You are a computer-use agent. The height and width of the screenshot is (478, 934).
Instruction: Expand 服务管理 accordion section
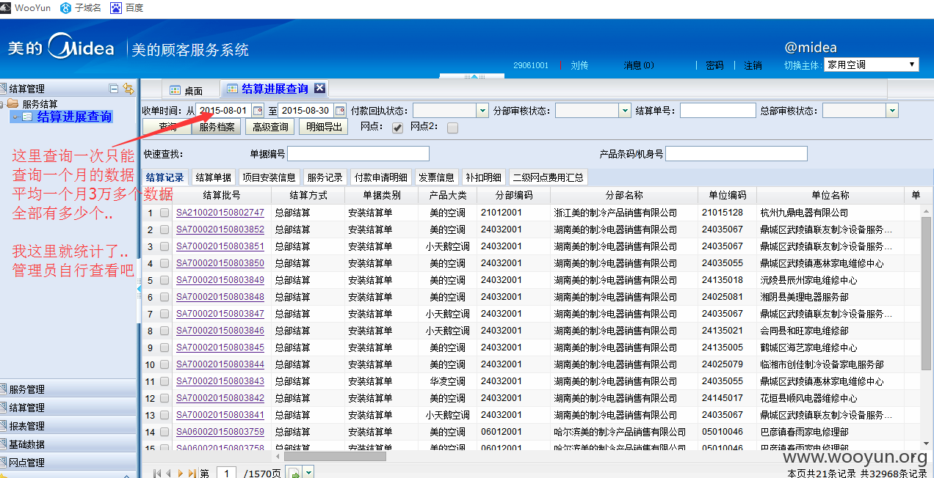pos(68,389)
